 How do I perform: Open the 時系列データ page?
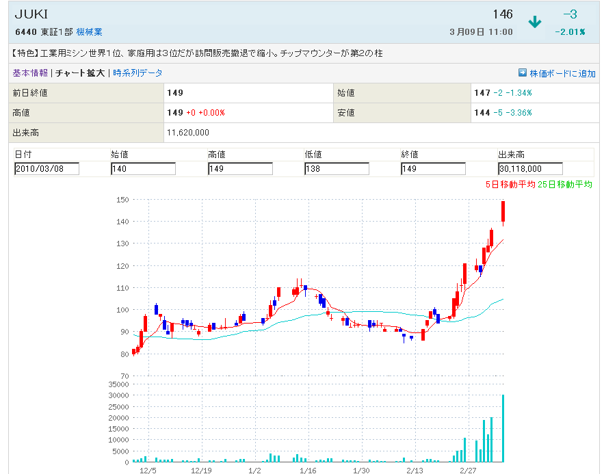coord(137,73)
